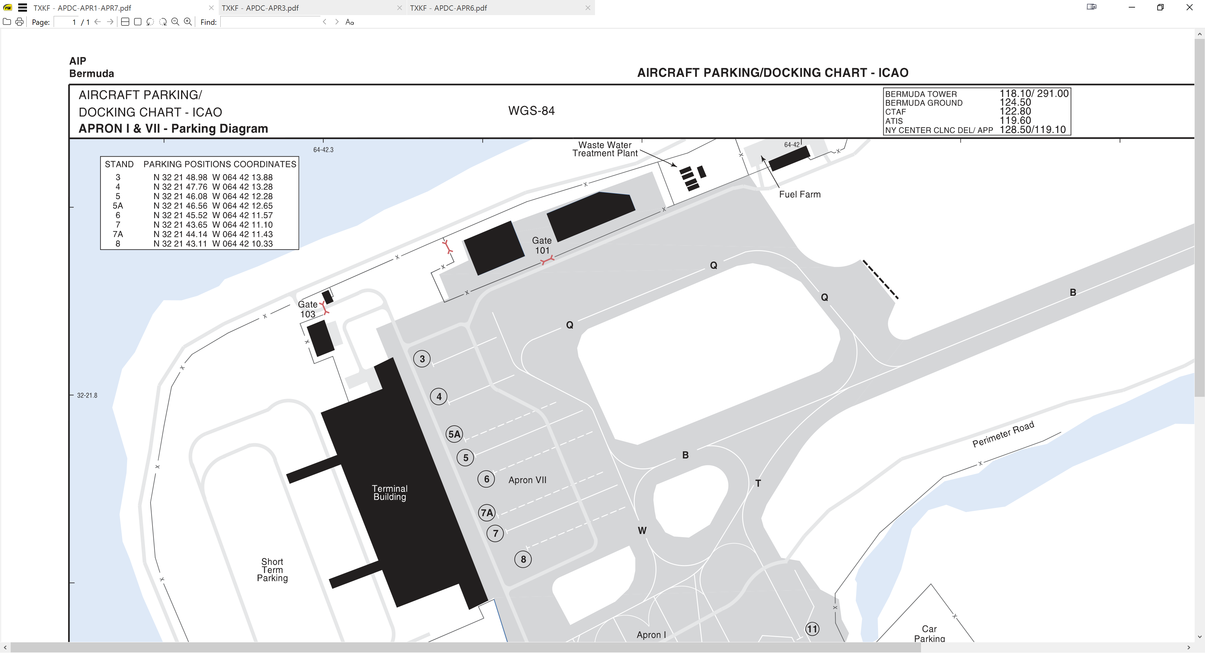Zoom out of the PDF
Viewport: 1205px width, 653px height.
tap(175, 22)
